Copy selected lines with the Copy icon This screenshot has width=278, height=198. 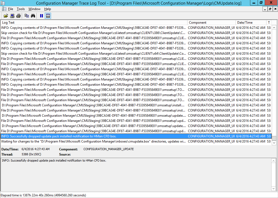[27, 16]
